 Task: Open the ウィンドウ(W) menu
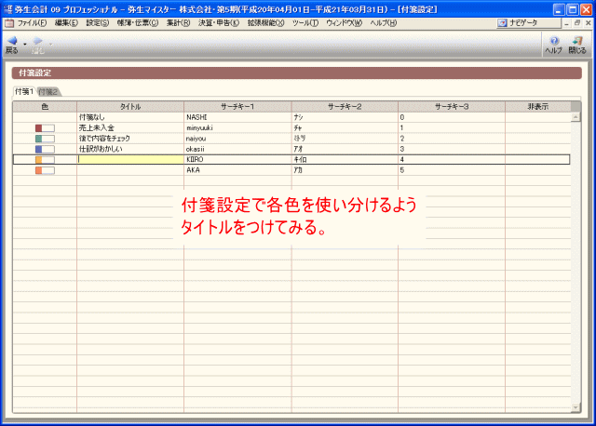344,23
